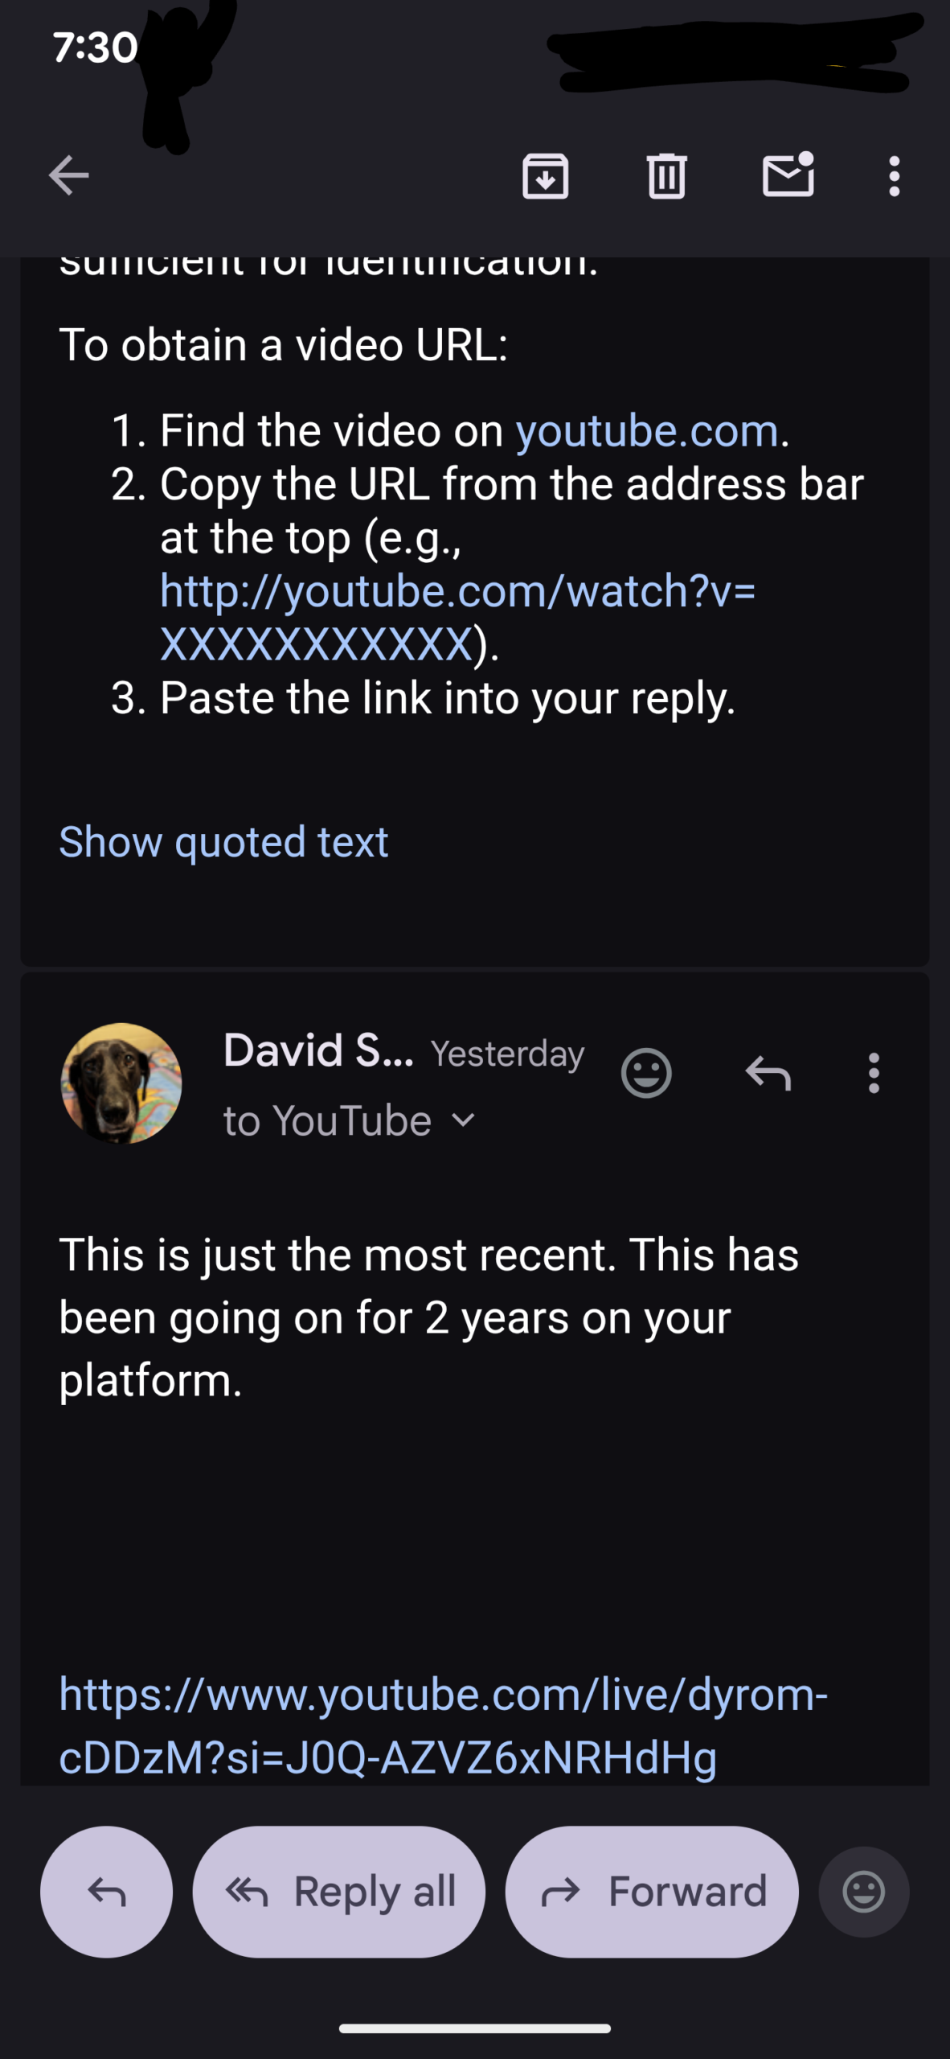Show quoted text in the email
The width and height of the screenshot is (950, 2059).
pyautogui.click(x=223, y=842)
